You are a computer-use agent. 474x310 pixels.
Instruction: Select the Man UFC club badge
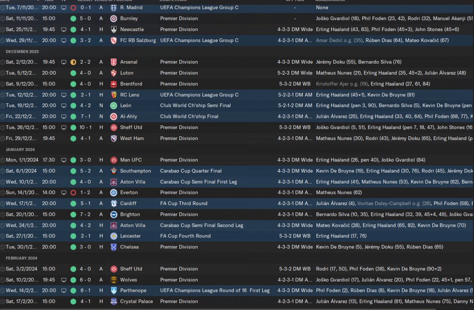[x=114, y=160]
